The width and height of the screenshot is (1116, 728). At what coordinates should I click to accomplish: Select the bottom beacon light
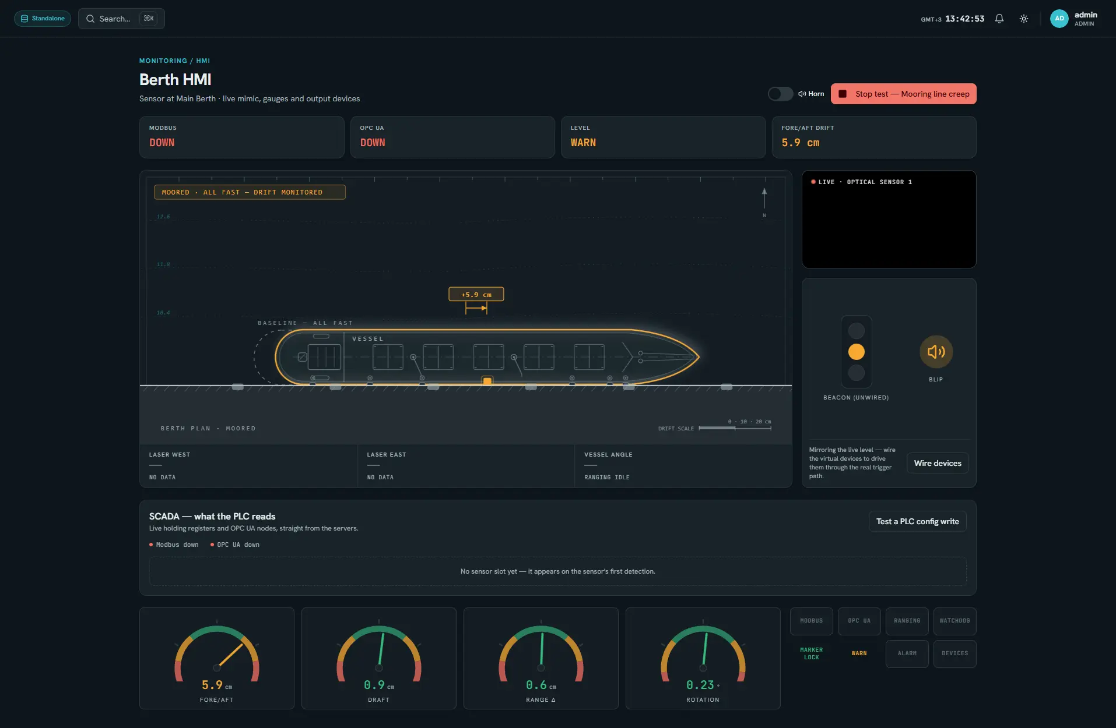pyautogui.click(x=856, y=373)
